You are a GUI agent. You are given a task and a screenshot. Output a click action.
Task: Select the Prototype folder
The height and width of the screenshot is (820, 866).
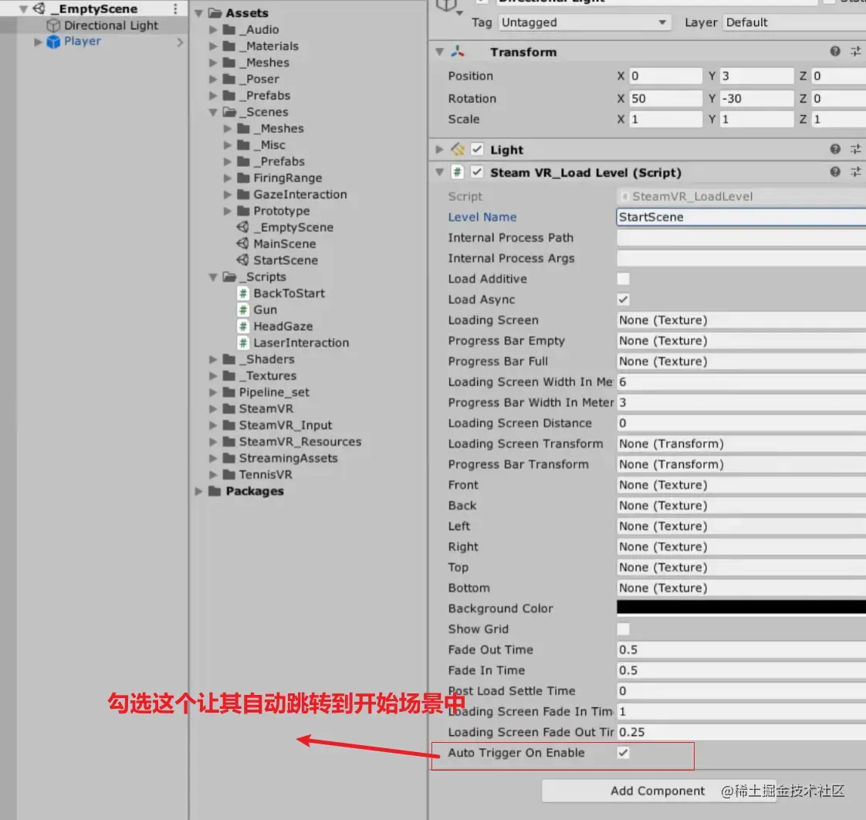(x=282, y=211)
